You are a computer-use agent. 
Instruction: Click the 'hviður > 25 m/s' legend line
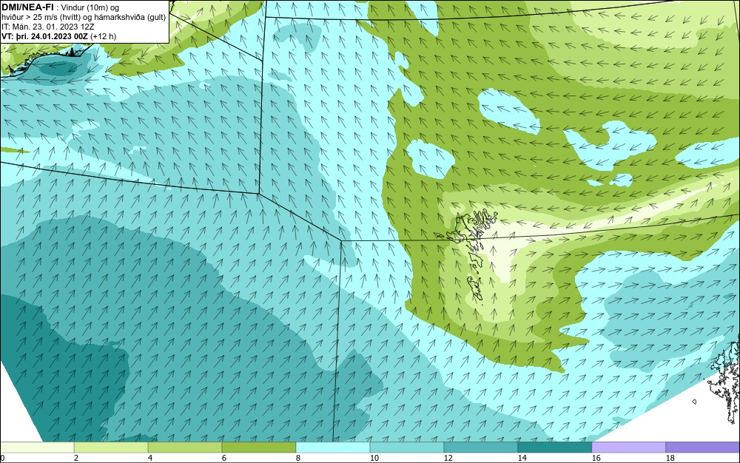coord(83,17)
